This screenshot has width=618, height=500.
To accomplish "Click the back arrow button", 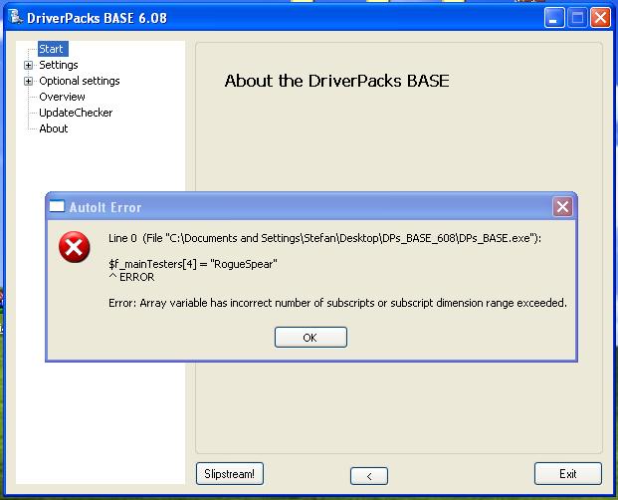I will (x=368, y=475).
